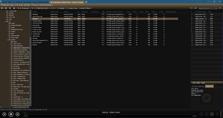Click the Editar toolbar button
The height and width of the screenshot is (118, 223).
click(27, 5)
